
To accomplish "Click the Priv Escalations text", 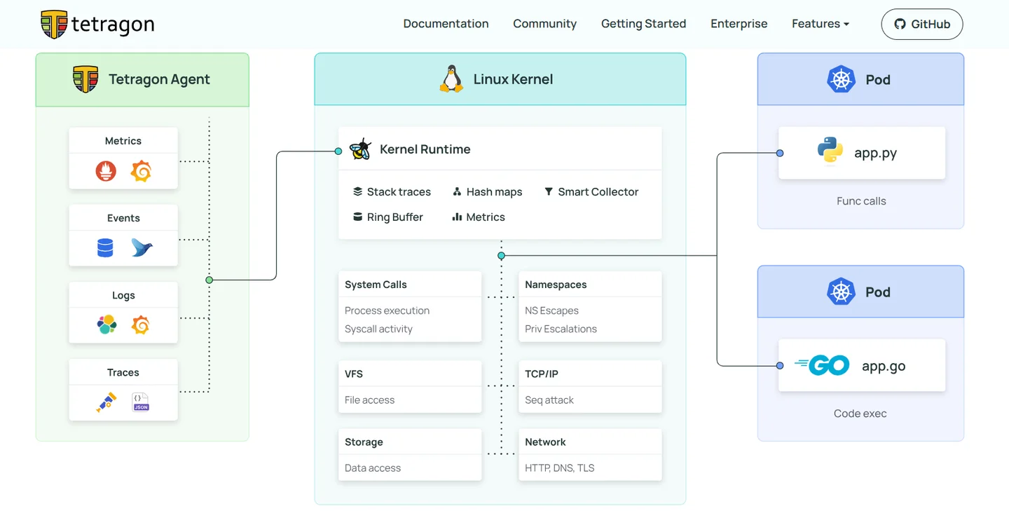I will [561, 329].
